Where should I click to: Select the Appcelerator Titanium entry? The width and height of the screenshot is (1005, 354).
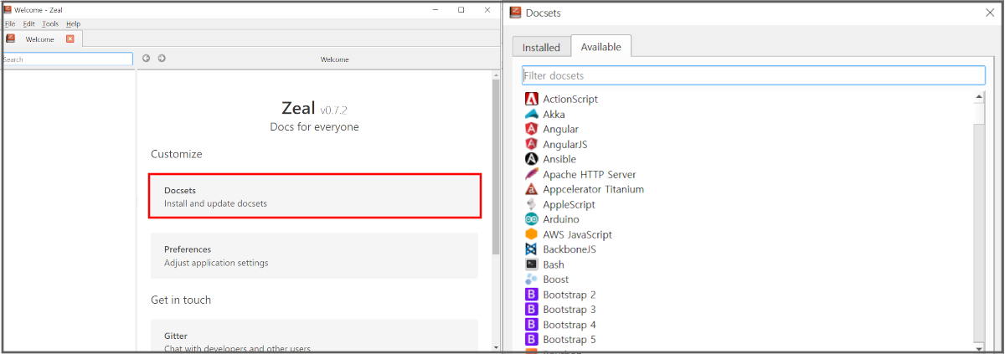594,189
